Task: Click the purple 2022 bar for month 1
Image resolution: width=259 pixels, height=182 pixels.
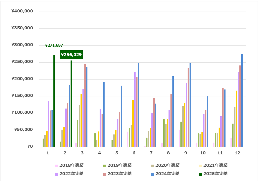Action: click(x=49, y=124)
